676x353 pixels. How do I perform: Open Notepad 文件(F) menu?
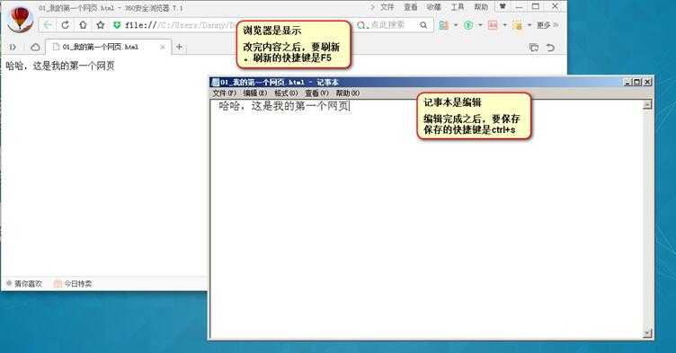[224, 93]
